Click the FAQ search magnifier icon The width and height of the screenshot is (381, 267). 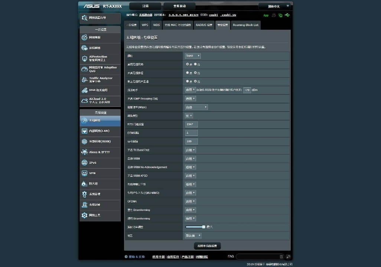[288, 257]
